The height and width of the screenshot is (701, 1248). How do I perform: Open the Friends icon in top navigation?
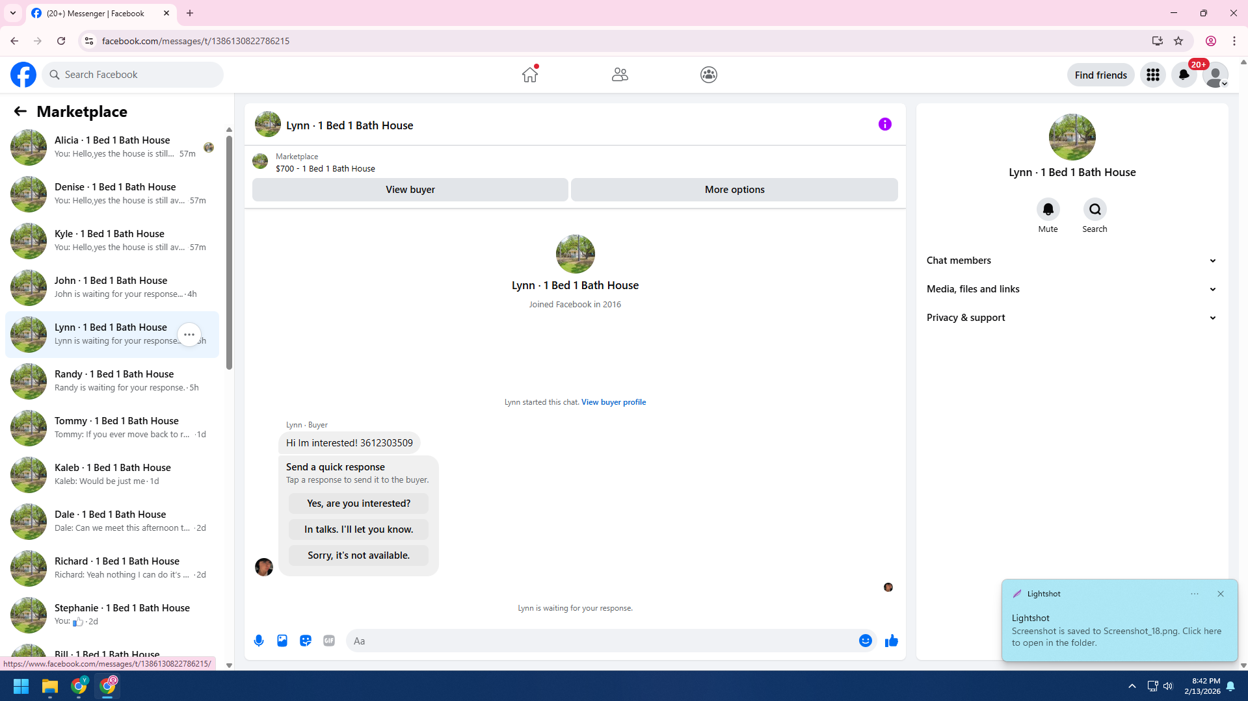[620, 75]
